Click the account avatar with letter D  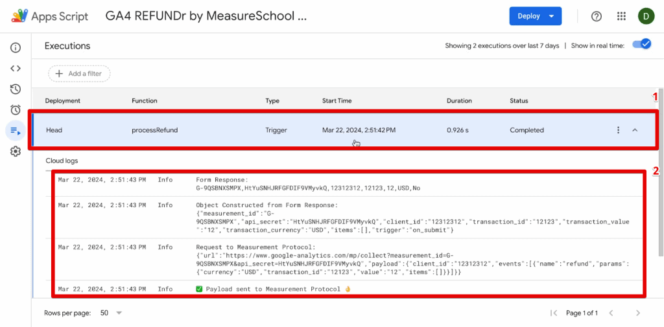[646, 16]
